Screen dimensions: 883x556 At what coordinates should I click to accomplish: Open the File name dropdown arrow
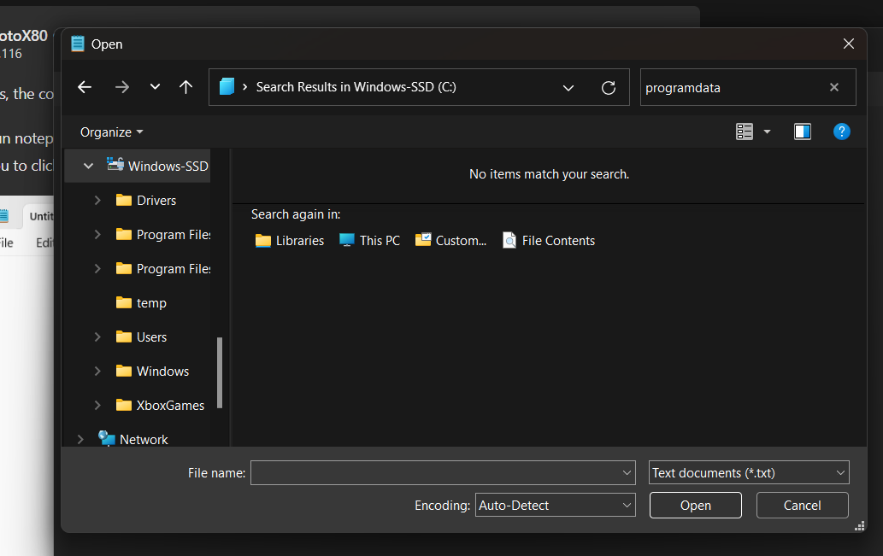[x=627, y=472]
